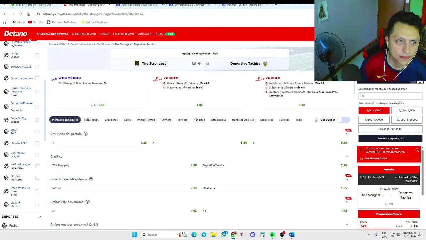Click the Betano logo
The width and height of the screenshot is (426, 240).
pos(15,34)
